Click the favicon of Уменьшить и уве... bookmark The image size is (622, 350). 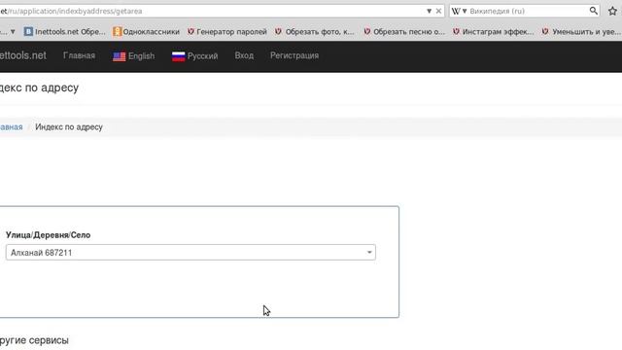[545, 31]
